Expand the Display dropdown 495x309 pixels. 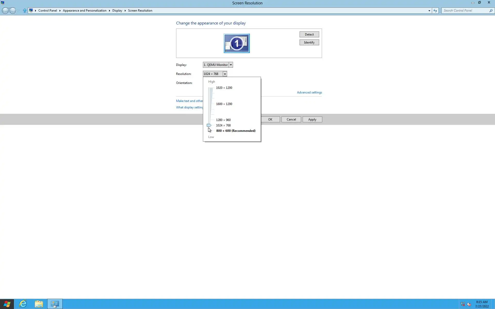[231, 65]
